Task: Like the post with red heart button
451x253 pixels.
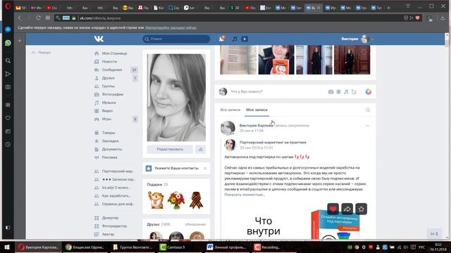Action: tap(333, 209)
